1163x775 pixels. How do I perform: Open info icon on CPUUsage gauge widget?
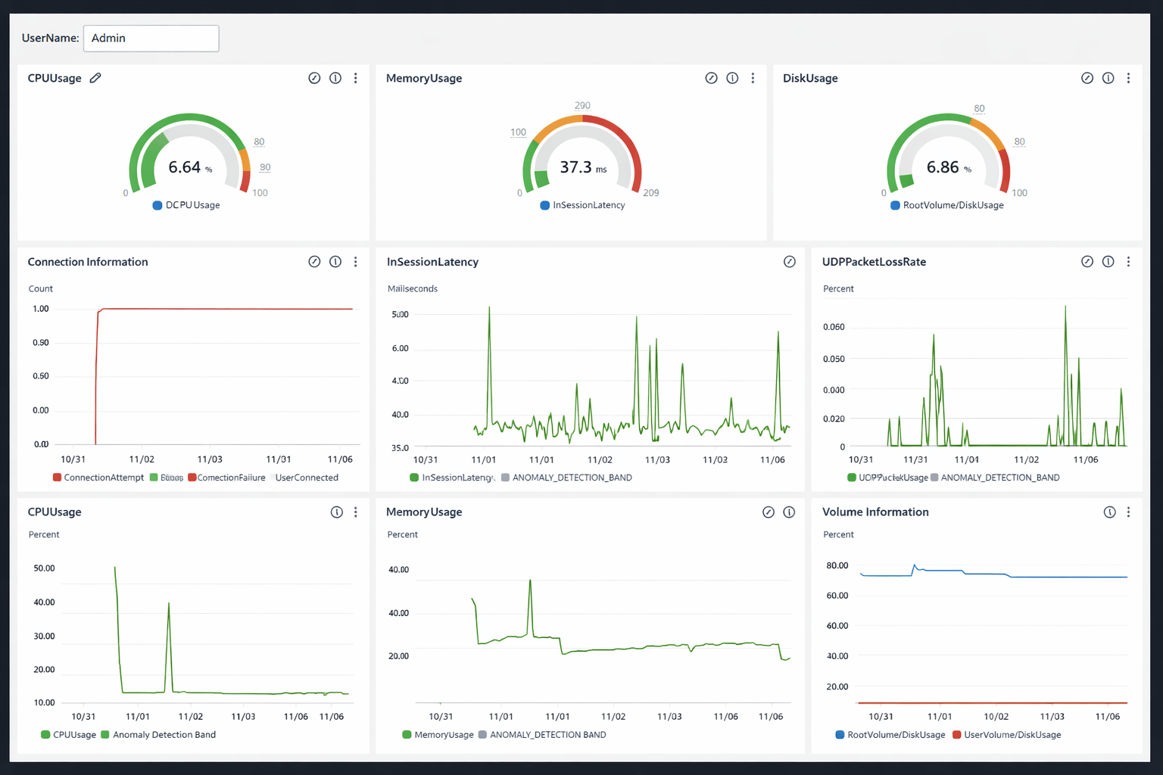335,78
